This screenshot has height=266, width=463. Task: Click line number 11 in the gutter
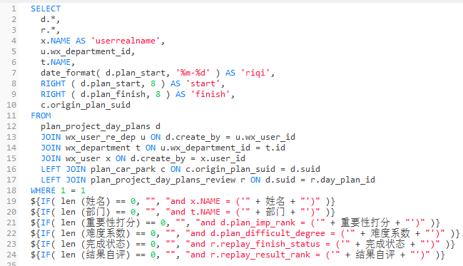(x=11, y=116)
